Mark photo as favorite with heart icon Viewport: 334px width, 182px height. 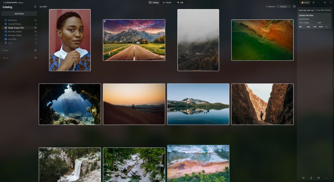(x=303, y=178)
